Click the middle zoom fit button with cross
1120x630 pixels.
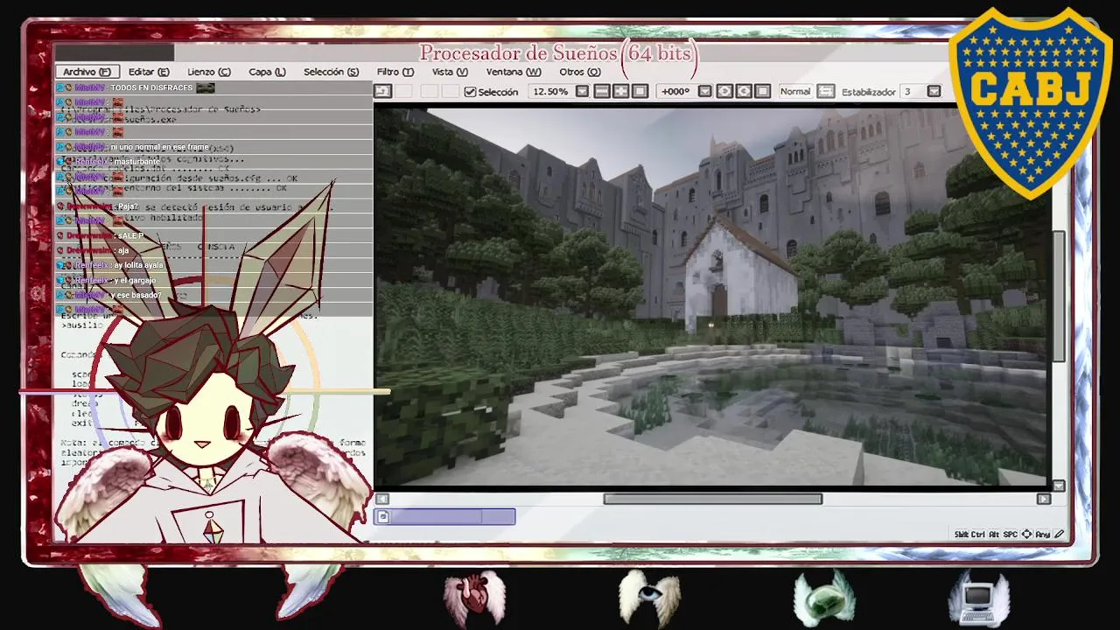(x=621, y=92)
